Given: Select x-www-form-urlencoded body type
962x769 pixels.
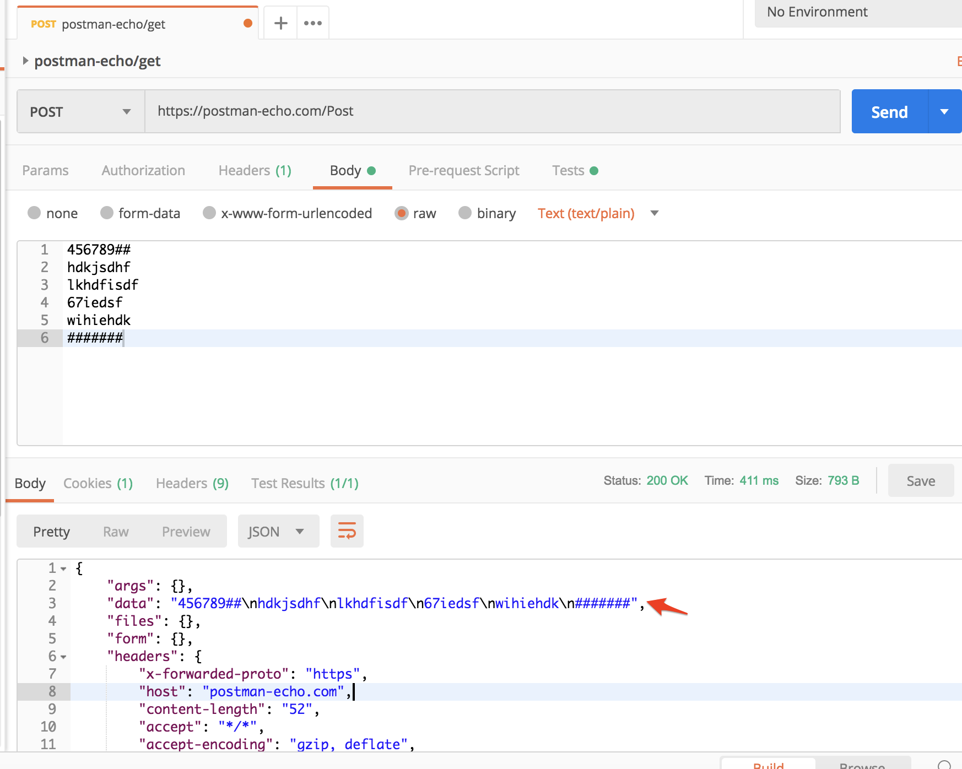Looking at the screenshot, I should [x=209, y=213].
